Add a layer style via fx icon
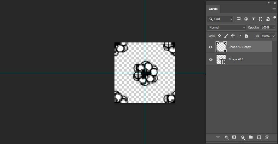Viewport: 278px width, 144px height. coord(226,137)
